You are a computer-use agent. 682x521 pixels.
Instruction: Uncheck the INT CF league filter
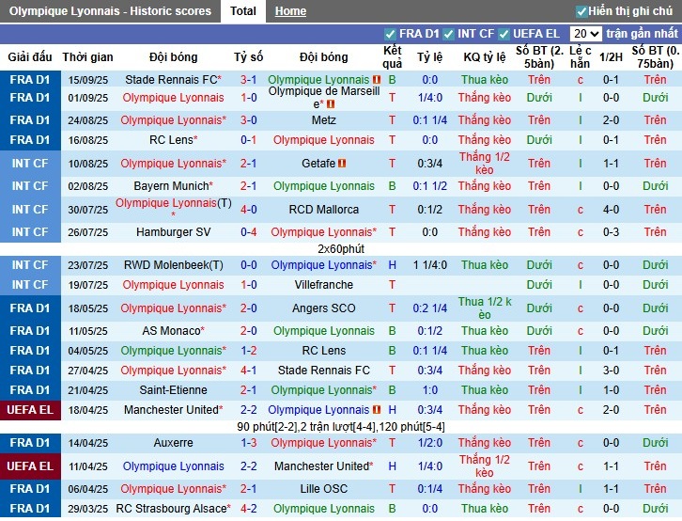pos(448,33)
